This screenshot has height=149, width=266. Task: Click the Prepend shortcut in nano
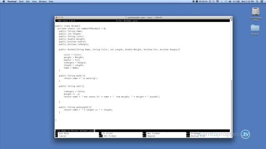pos(195,133)
